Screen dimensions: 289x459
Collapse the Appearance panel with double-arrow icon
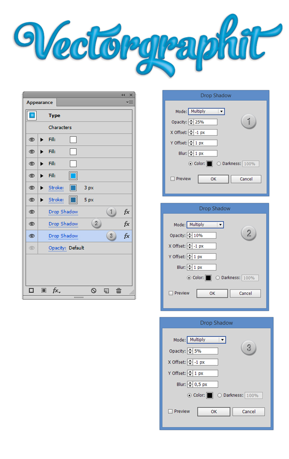123,95
